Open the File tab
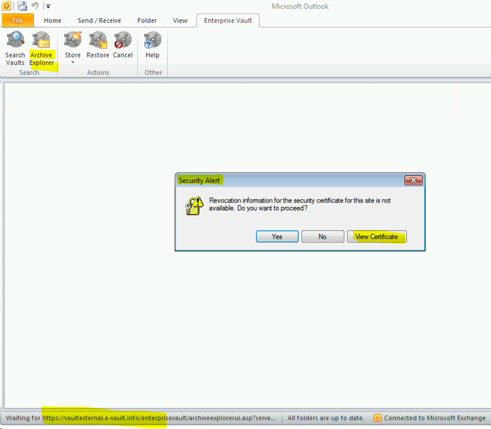This screenshot has height=429, width=491. coord(17,20)
